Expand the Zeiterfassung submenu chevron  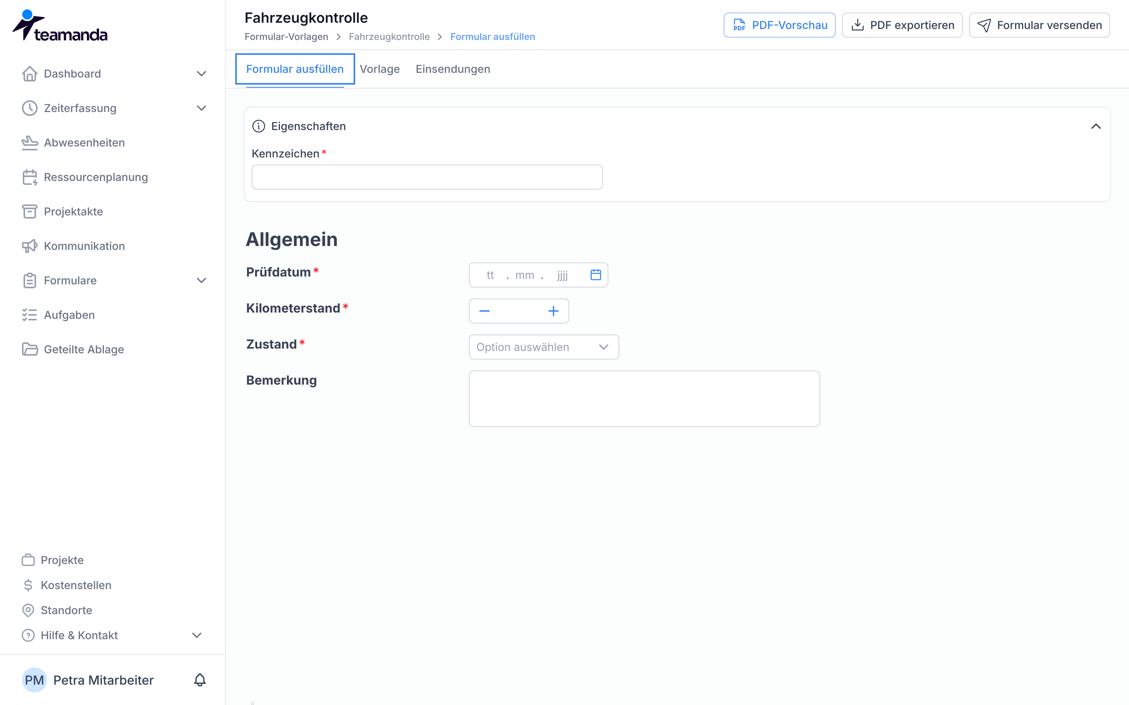[201, 108]
